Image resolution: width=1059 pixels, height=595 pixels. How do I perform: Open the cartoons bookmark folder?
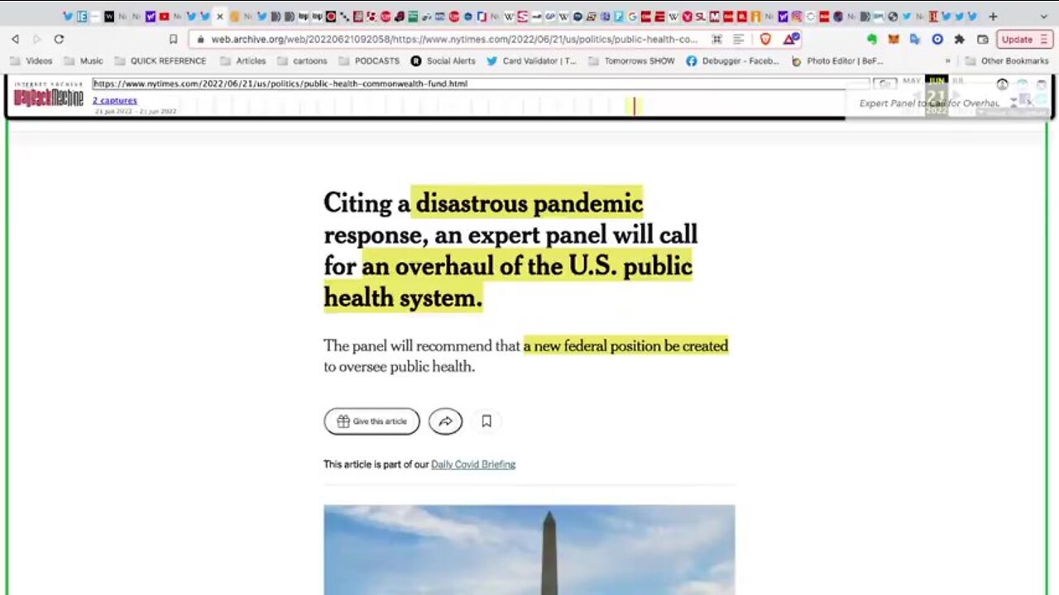coord(302,61)
